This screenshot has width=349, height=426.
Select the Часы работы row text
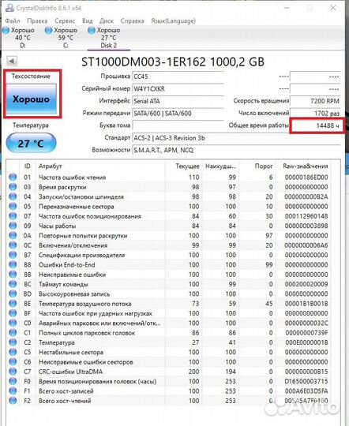(57, 226)
